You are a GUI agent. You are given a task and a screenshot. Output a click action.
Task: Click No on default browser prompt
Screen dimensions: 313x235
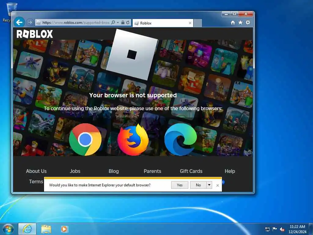(x=198, y=185)
